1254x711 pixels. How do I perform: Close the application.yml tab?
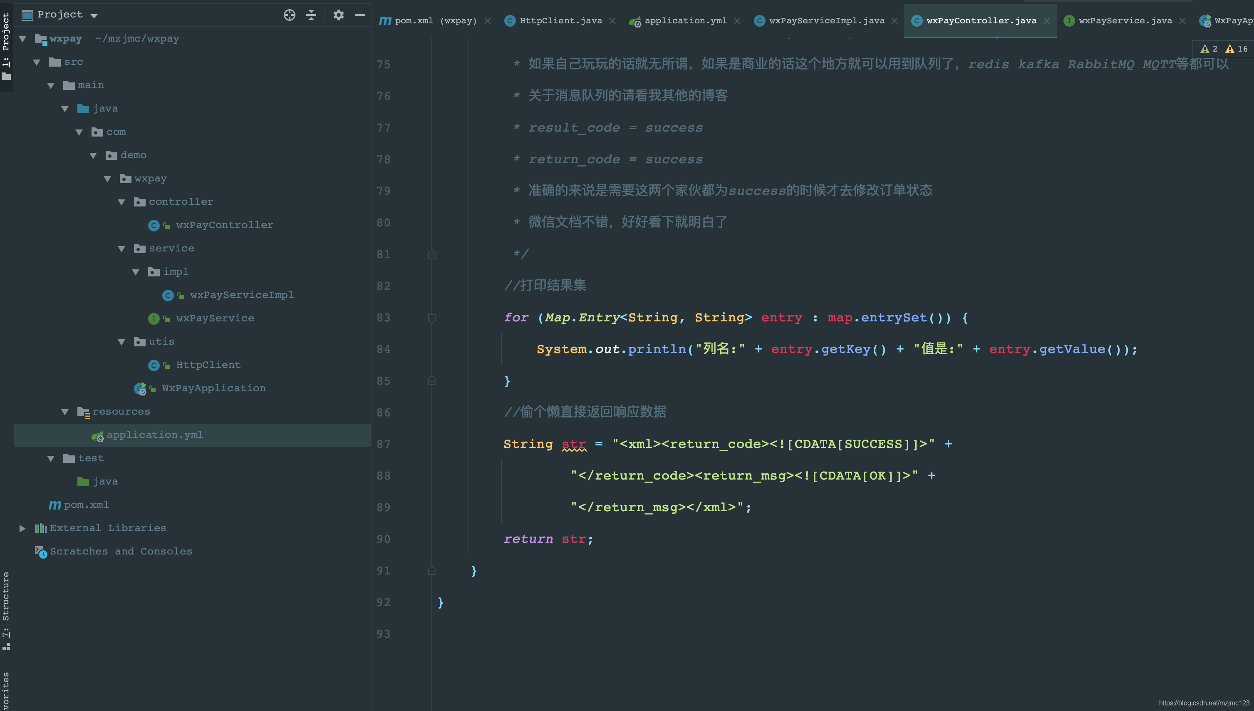pos(737,20)
